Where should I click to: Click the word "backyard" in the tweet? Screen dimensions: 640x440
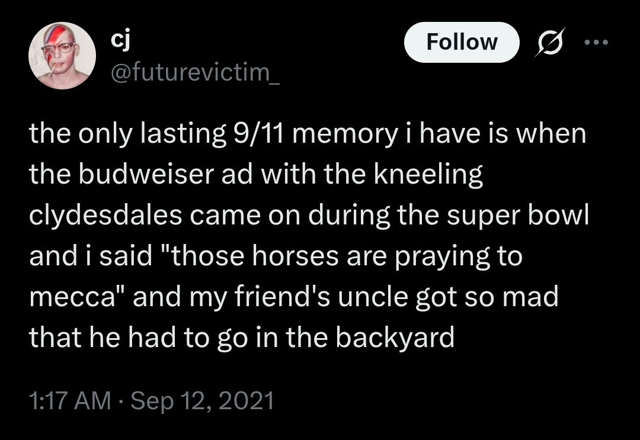coord(395,337)
